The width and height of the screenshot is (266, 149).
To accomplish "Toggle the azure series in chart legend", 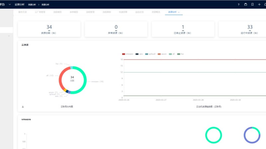I will point(162,54).
